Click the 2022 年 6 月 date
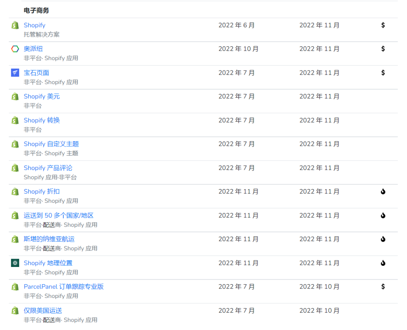The height and width of the screenshot is (330, 407). pyautogui.click(x=236, y=25)
